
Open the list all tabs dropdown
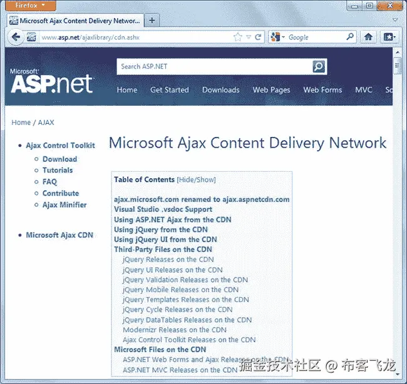coord(395,20)
